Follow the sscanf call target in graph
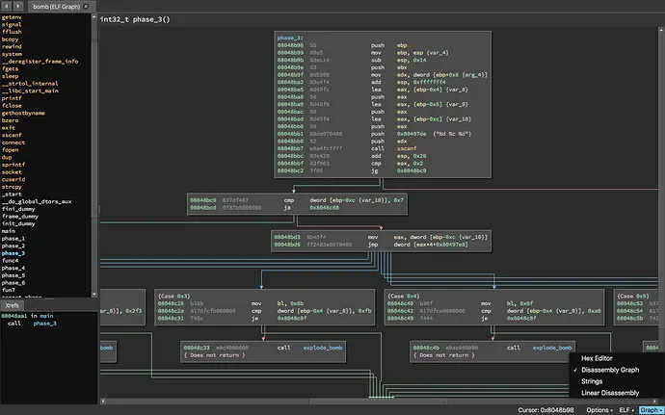The width and height of the screenshot is (665, 415). point(407,148)
